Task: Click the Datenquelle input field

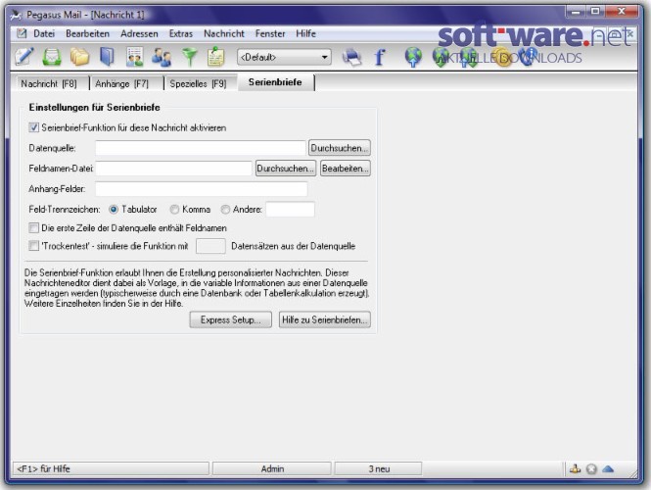Action: click(201, 148)
